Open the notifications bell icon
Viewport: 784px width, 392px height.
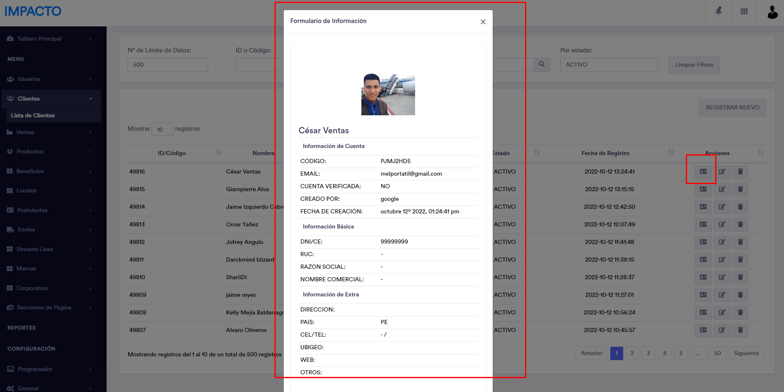pyautogui.click(x=719, y=11)
